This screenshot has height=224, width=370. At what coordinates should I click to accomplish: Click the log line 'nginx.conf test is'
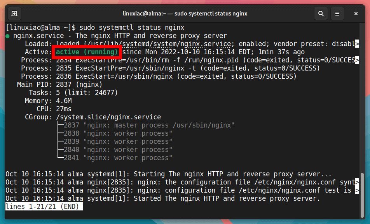point(182,190)
